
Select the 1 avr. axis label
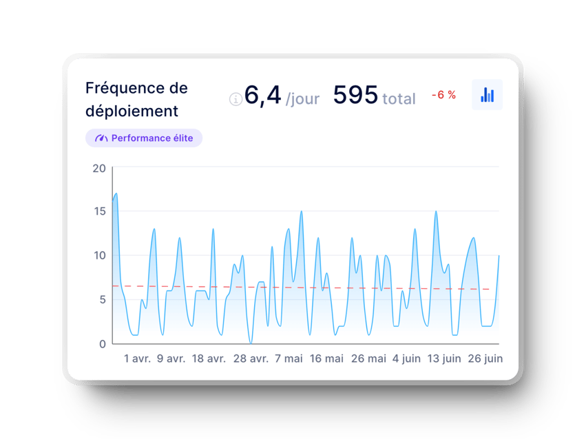[x=136, y=358]
